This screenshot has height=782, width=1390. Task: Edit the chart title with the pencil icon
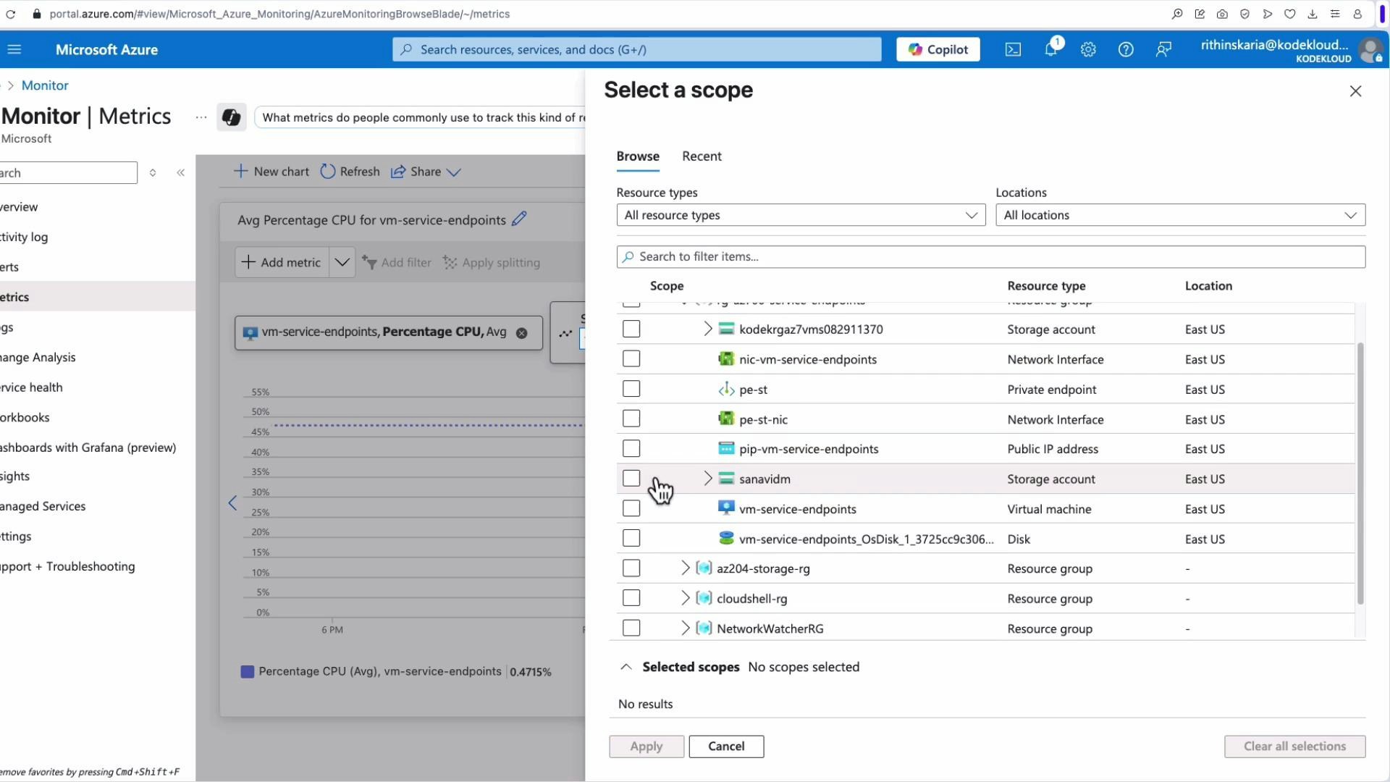click(520, 219)
